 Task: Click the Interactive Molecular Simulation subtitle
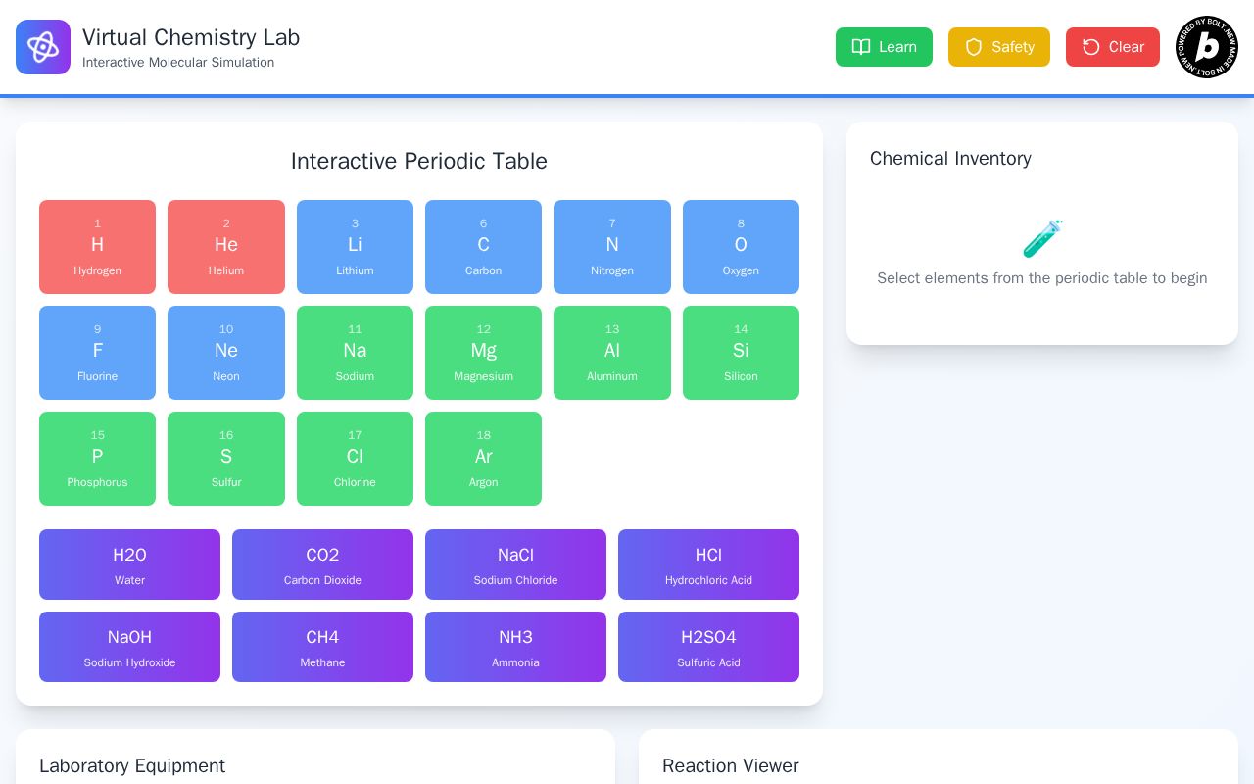point(178,63)
